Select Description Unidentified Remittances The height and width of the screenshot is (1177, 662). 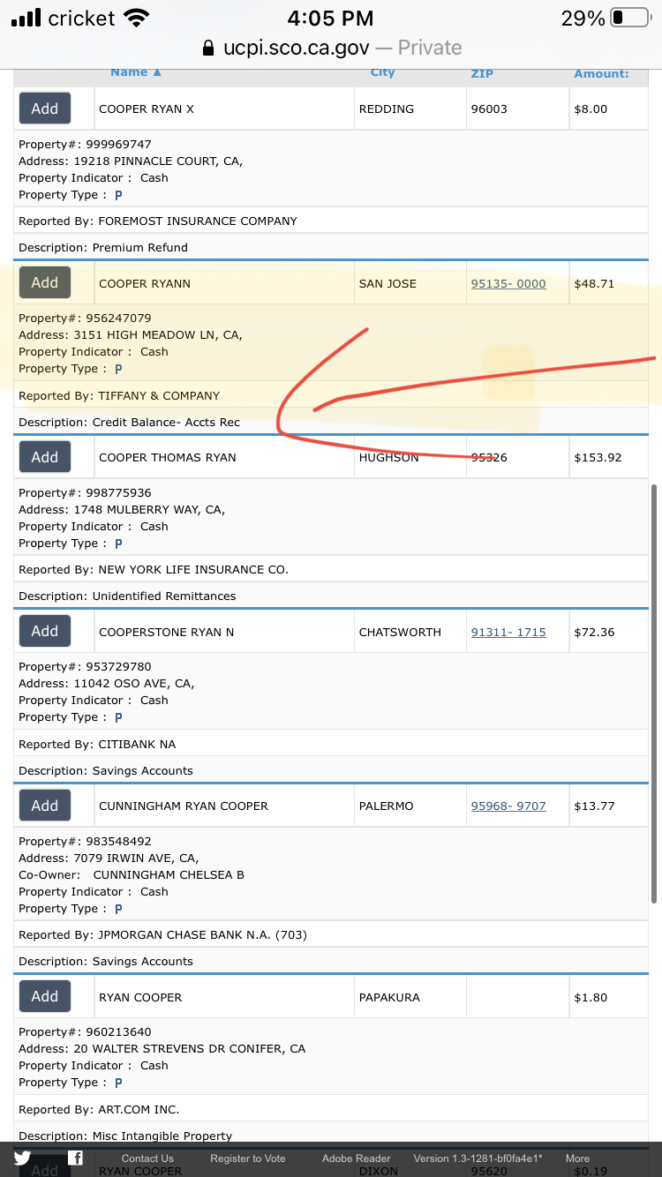pyautogui.click(x=127, y=596)
